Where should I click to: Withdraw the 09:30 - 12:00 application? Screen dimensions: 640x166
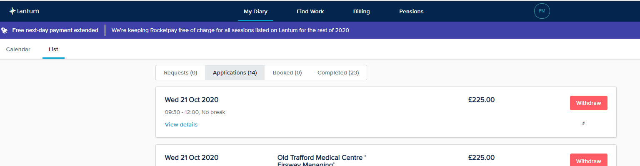[589, 103]
